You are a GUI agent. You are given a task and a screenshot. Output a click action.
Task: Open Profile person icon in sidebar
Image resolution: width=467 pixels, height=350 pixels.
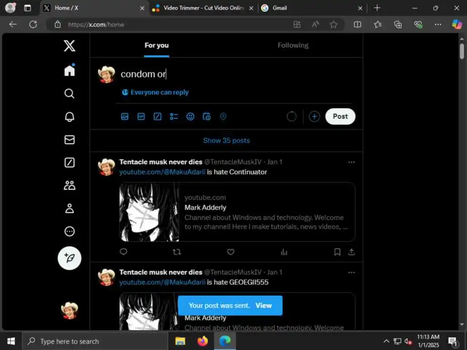(69, 208)
